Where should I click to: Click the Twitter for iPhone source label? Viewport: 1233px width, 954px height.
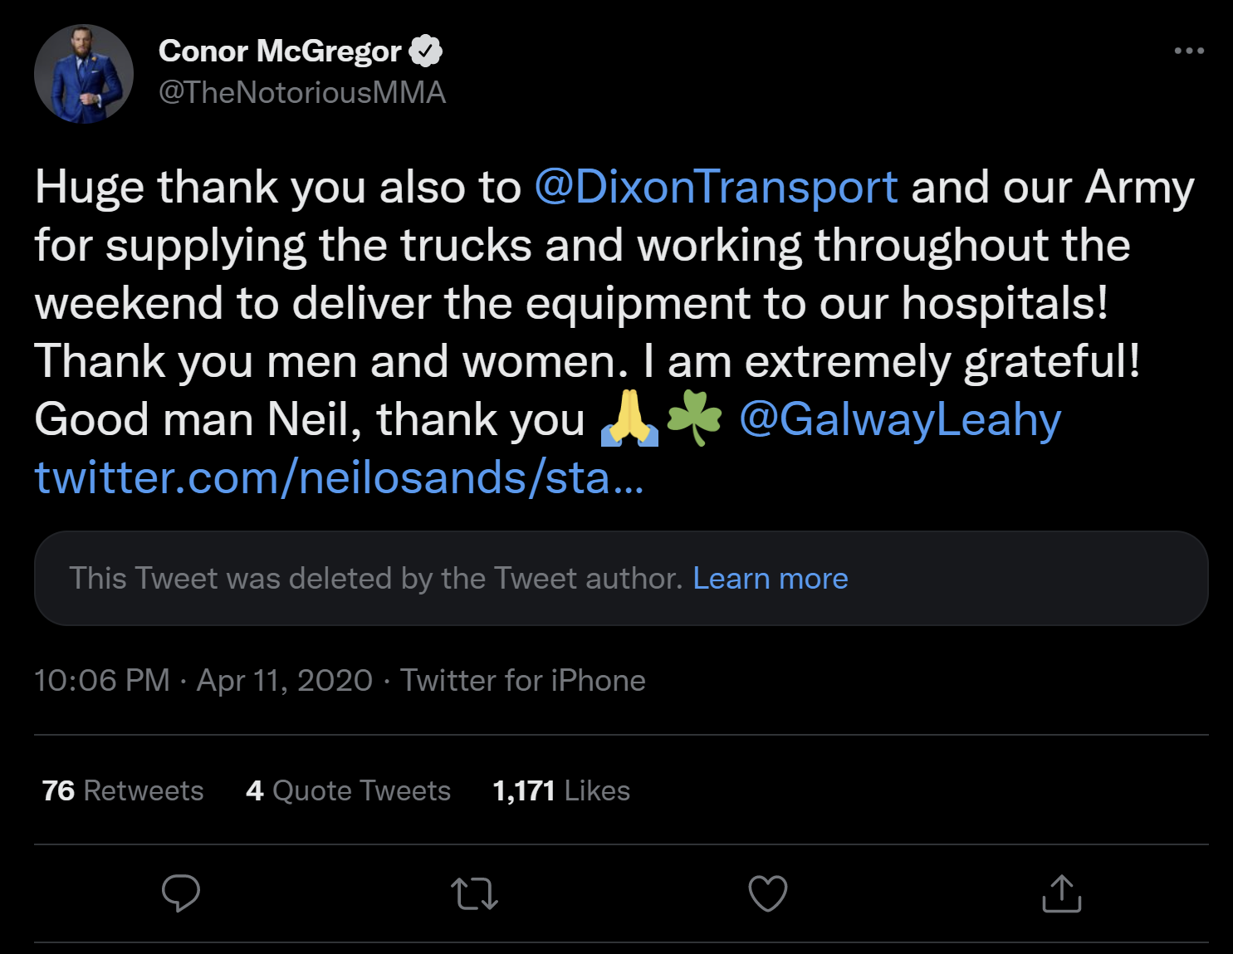(523, 680)
